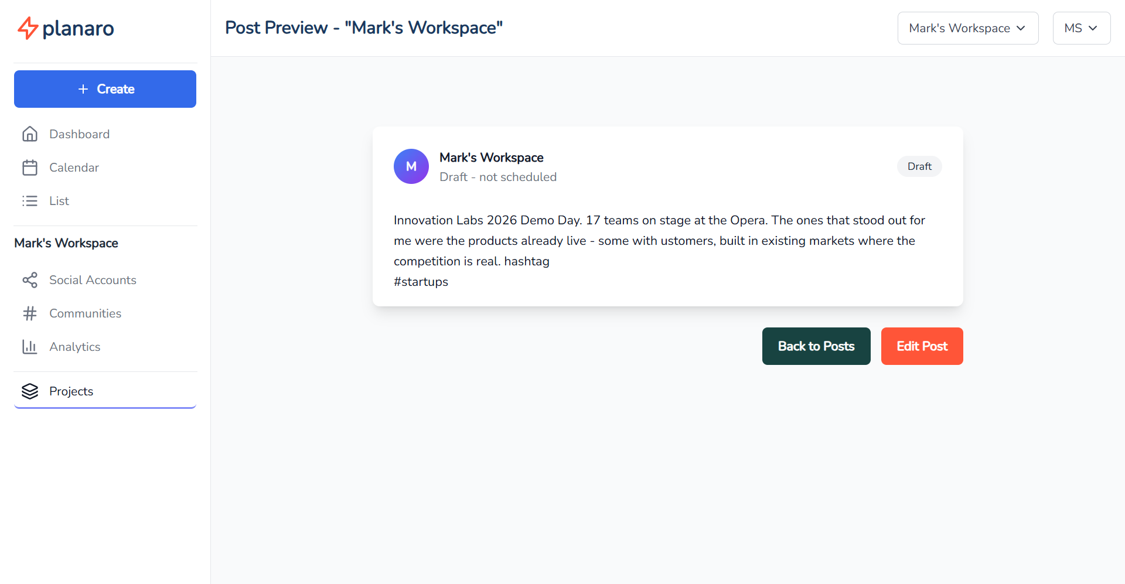Viewport: 1125px width, 584px height.
Task: Click the planaro wordmark
Action: click(x=79, y=29)
